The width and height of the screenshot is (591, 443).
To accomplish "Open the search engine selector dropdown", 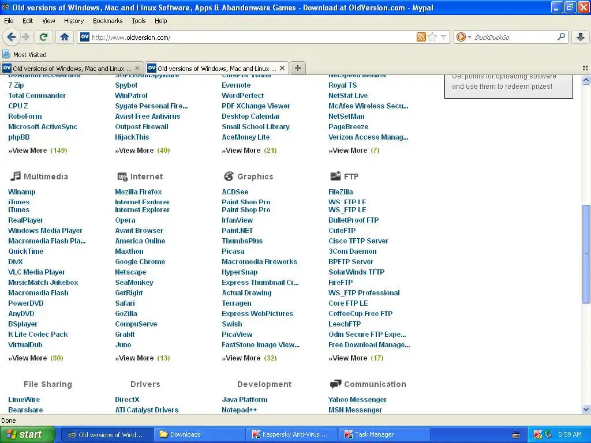I will coord(469,37).
